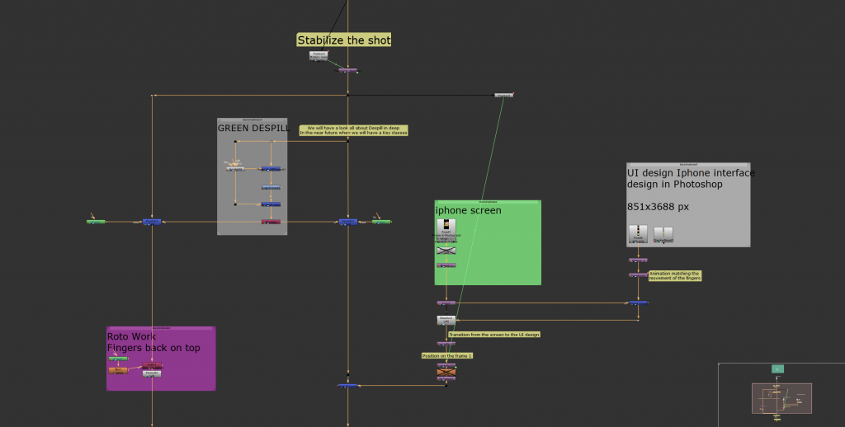
Task: Select the Premult node in the Roto Work backdrop
Action: [x=152, y=373]
